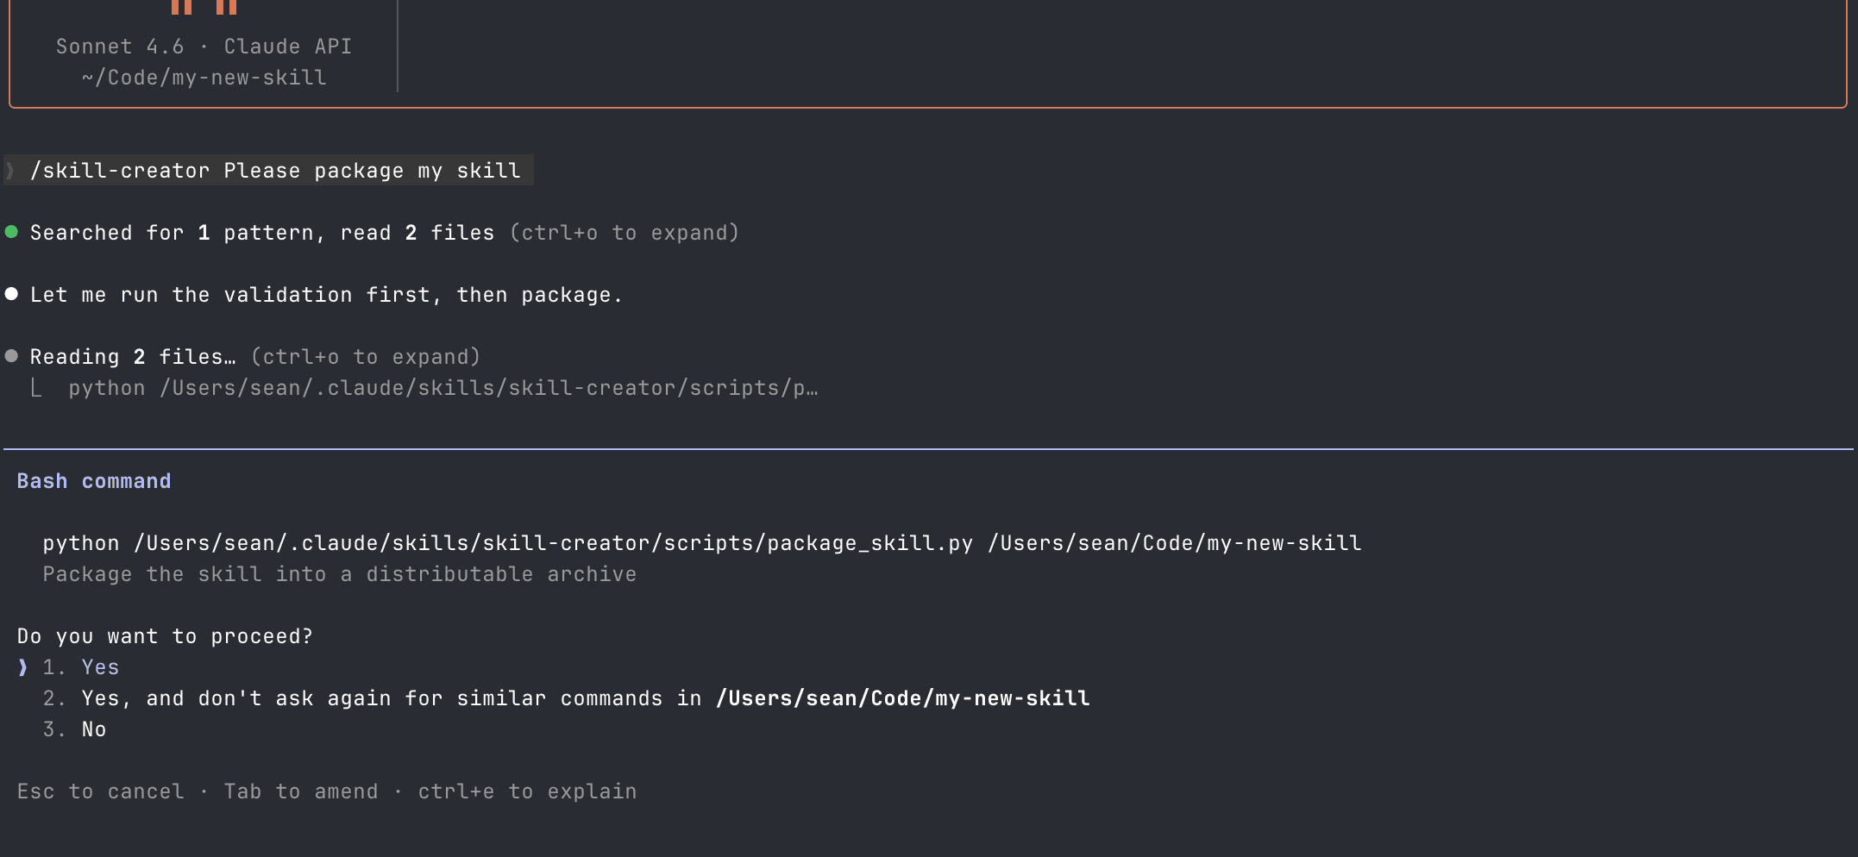
Task: Click the vertical divider in the header box
Action: (398, 47)
